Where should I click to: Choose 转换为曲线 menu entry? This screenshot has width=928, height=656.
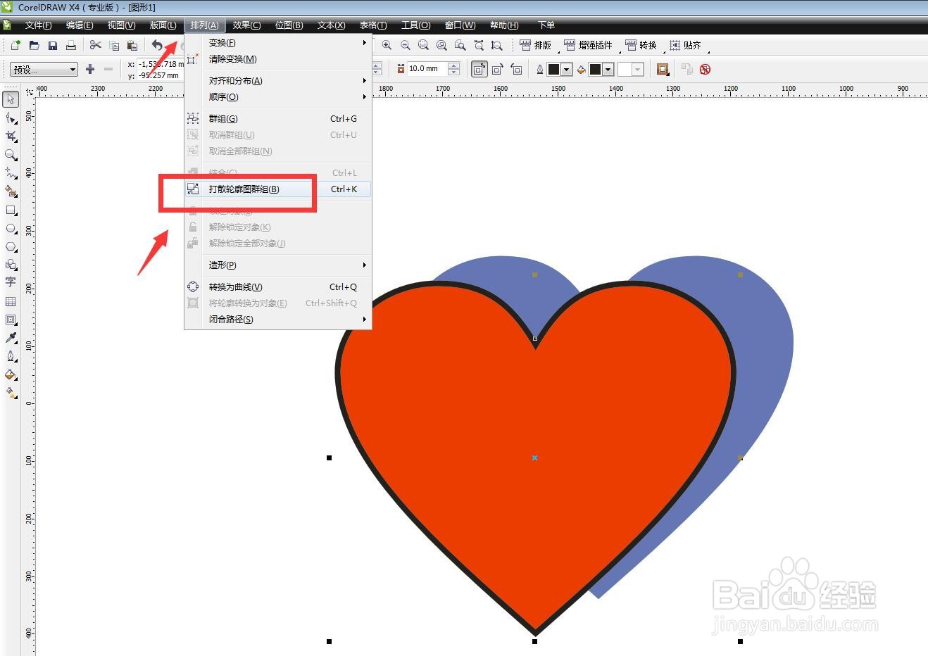[x=277, y=287]
